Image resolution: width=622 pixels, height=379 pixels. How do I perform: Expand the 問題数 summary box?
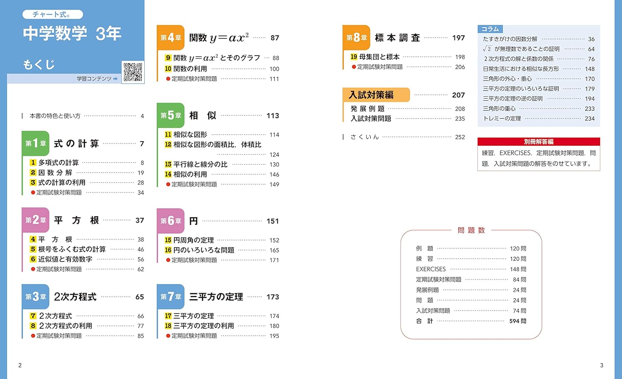(x=471, y=230)
